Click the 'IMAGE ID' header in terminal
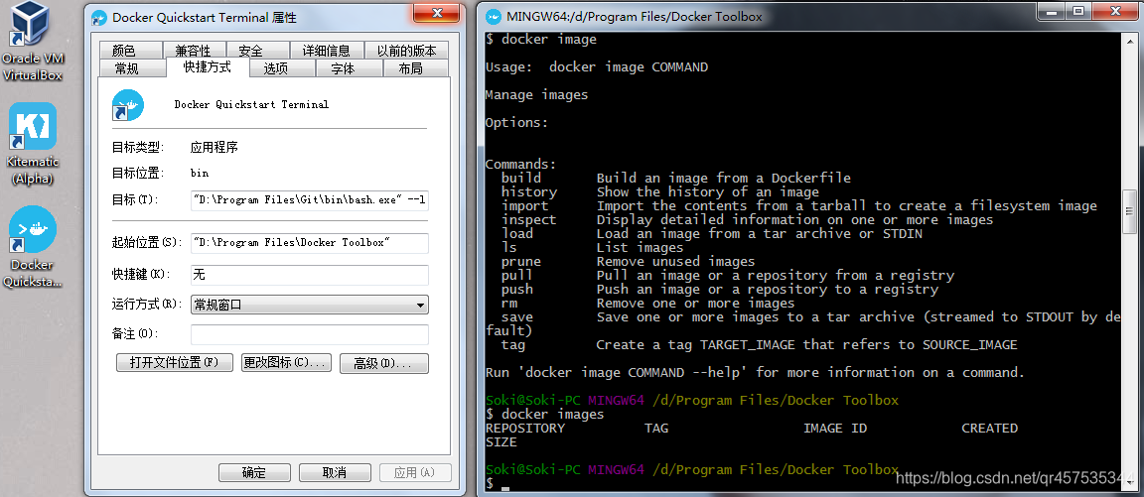The height and width of the screenshot is (497, 1144). tap(835, 428)
